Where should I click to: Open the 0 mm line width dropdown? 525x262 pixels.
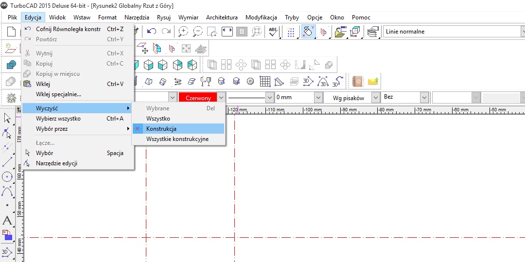(x=318, y=98)
